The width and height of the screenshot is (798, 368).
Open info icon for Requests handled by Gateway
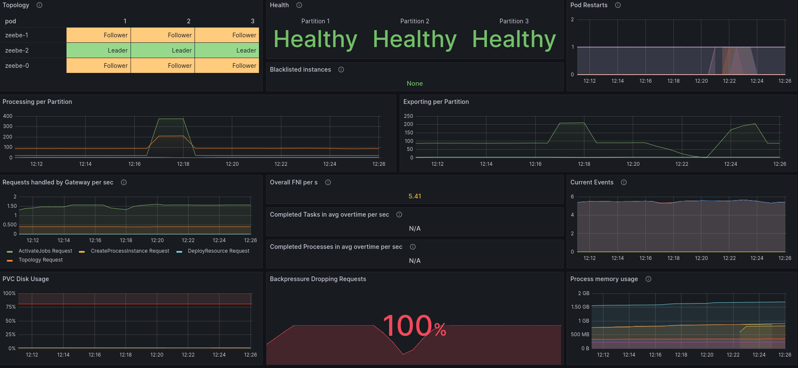[x=124, y=182]
